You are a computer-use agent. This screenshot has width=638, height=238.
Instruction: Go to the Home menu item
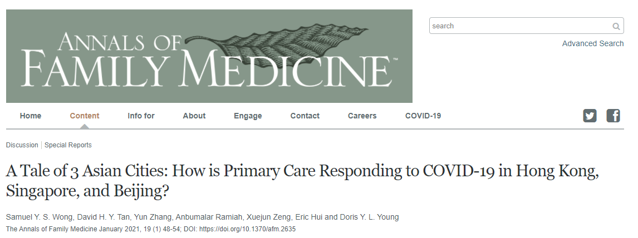[31, 116]
